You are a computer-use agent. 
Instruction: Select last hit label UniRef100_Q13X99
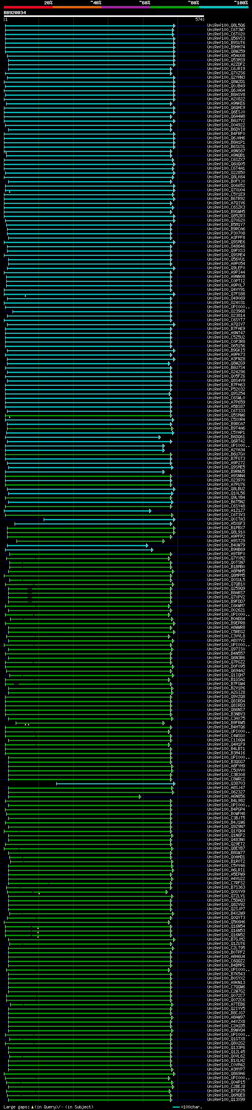pos(226,1099)
